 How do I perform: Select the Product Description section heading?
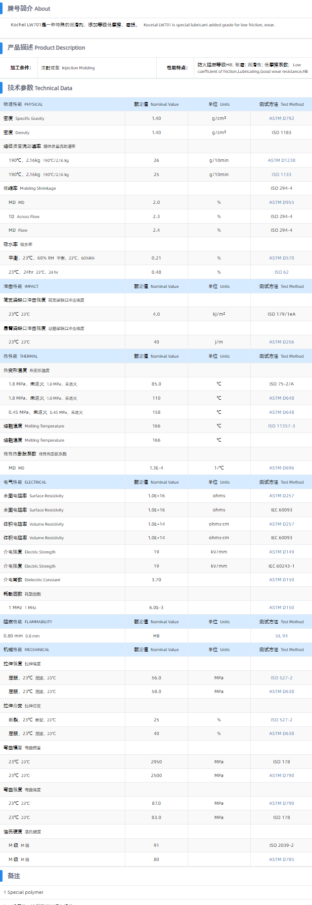(x=46, y=48)
